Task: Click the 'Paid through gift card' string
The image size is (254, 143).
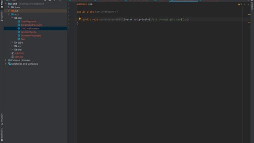Action: (x=167, y=19)
